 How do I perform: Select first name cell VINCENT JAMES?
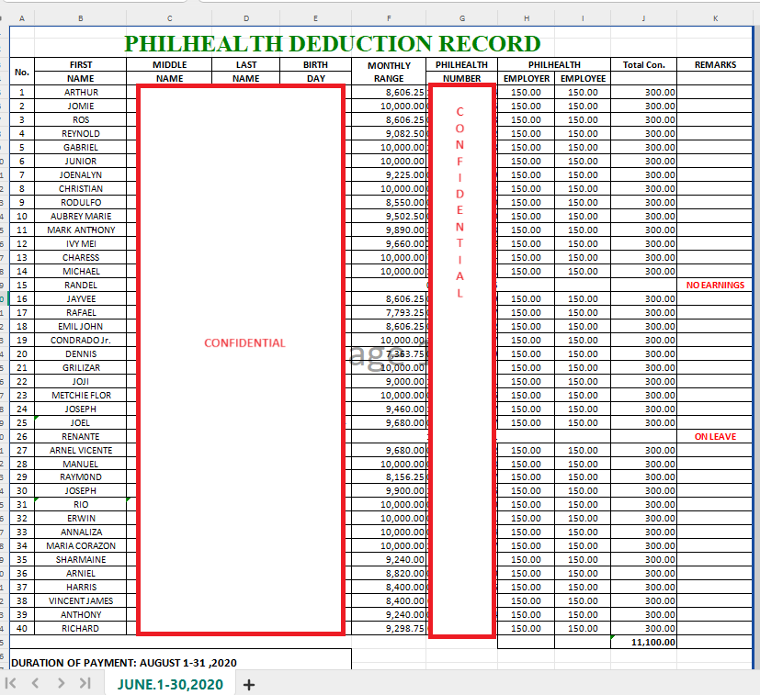[81, 601]
